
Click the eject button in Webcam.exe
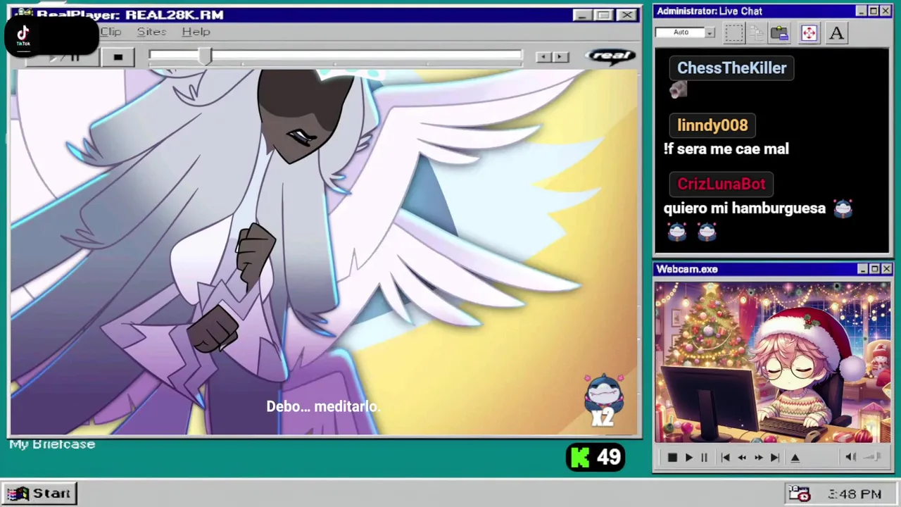[795, 458]
